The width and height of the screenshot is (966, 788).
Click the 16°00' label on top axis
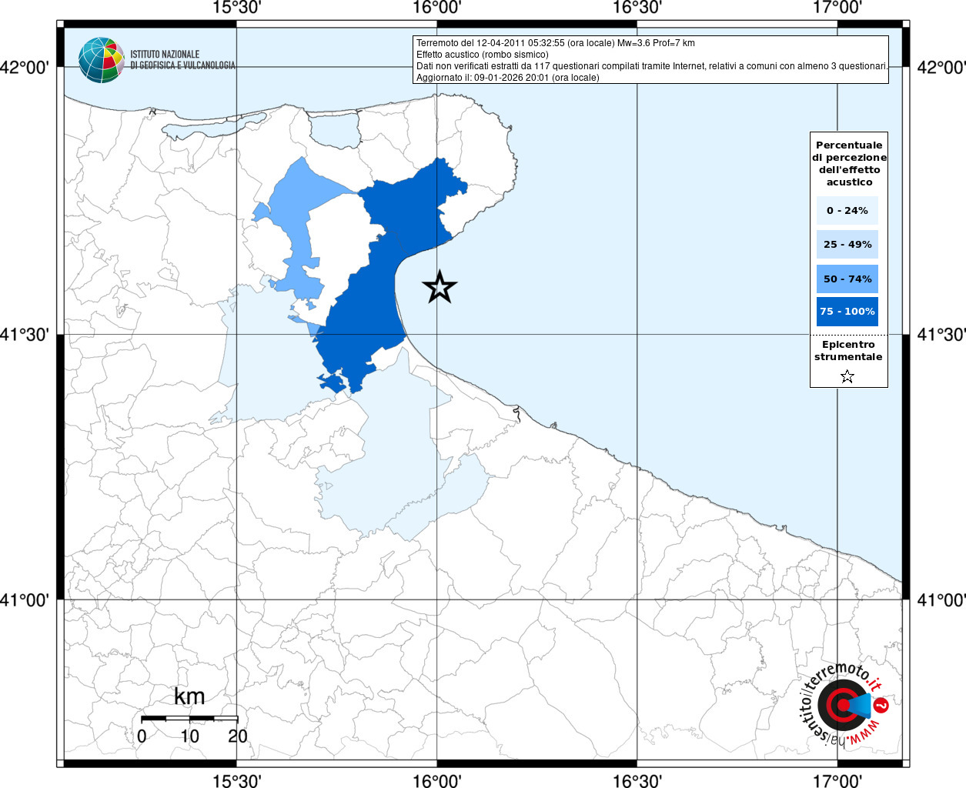(x=436, y=8)
